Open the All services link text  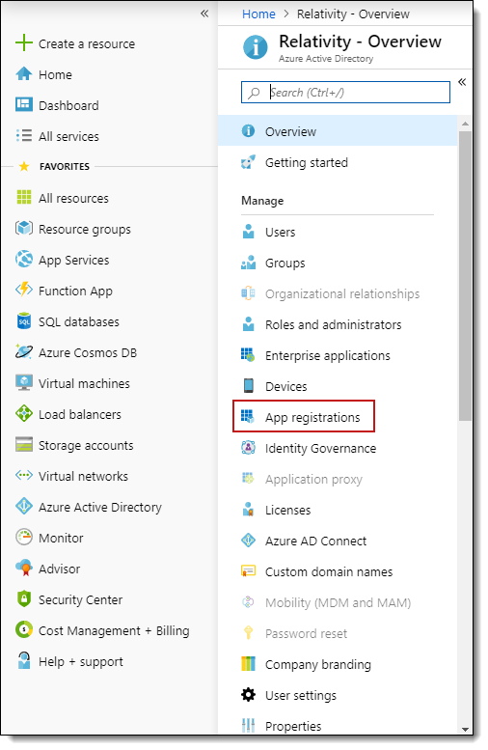point(68,136)
